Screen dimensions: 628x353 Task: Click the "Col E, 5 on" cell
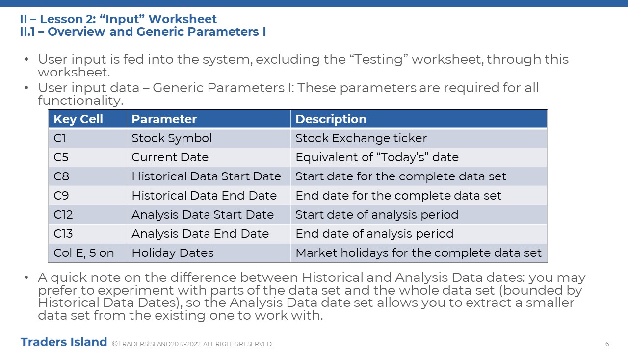click(x=88, y=253)
